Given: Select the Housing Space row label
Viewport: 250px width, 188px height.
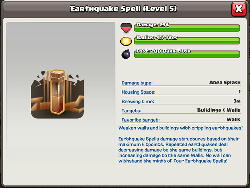Looking at the screenshot, I should pyautogui.click(x=139, y=92).
